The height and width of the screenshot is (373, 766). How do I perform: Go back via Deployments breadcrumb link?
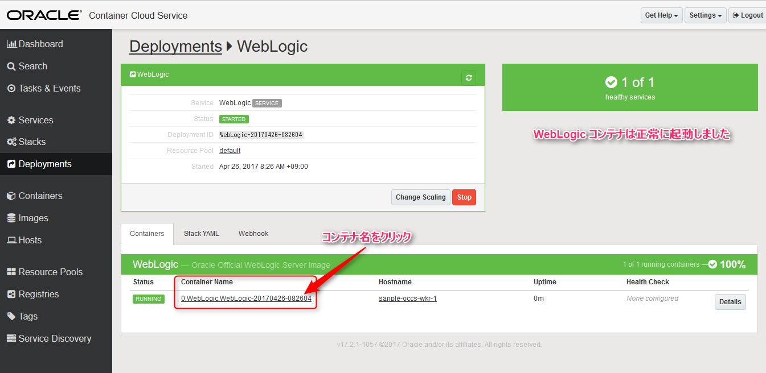point(175,46)
